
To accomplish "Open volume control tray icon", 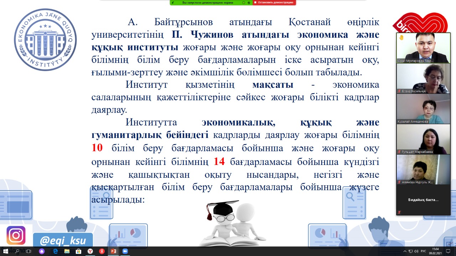I will [x=416, y=251].
